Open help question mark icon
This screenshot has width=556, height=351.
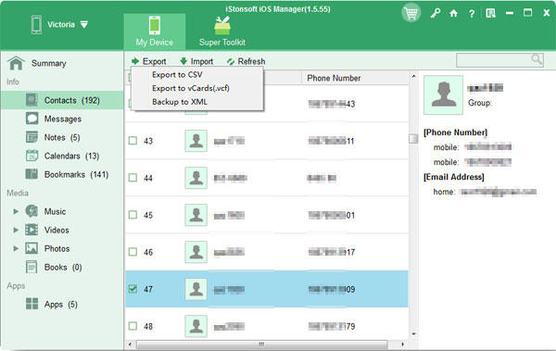(x=472, y=14)
